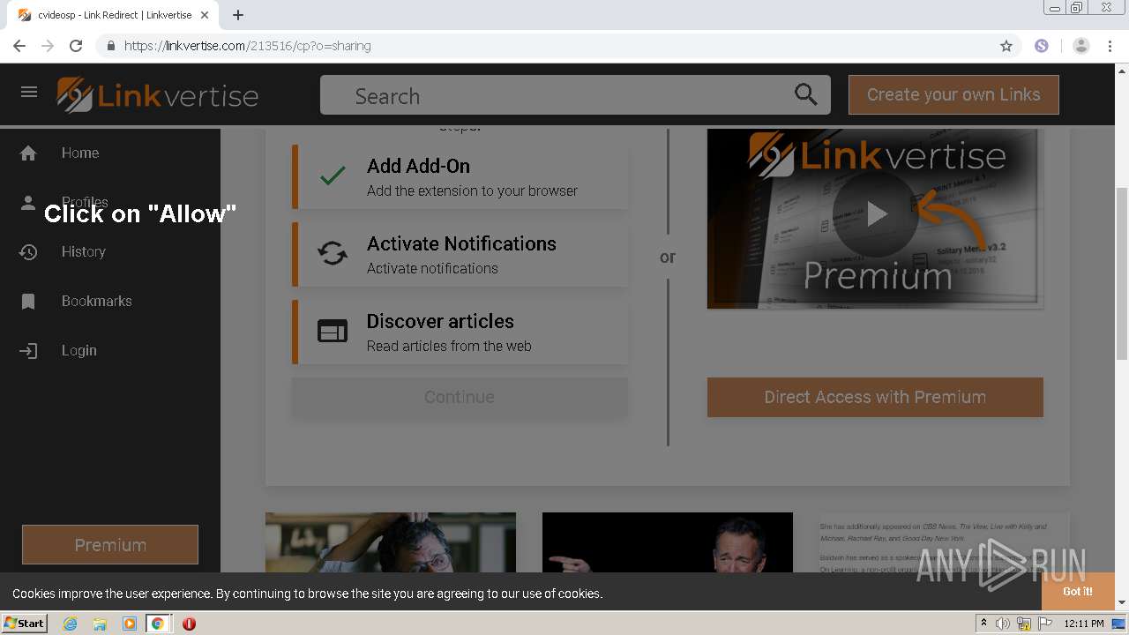This screenshot has width=1129, height=635.
Task: Dismiss cookies with Got it!
Action: pos(1078,592)
